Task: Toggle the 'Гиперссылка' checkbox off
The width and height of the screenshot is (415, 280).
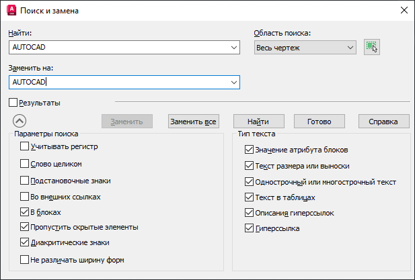Action: point(250,229)
